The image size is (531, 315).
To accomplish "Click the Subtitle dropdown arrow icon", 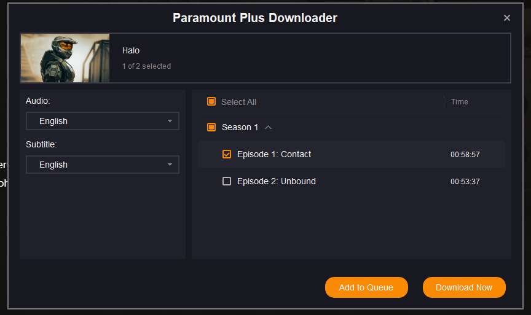I will point(170,165).
